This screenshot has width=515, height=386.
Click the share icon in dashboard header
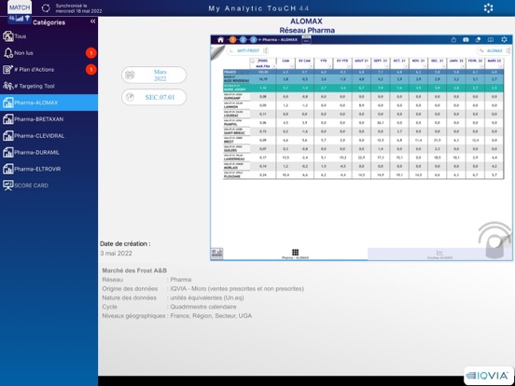(453, 40)
